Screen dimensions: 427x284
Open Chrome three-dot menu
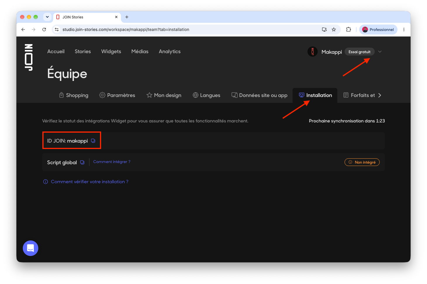[404, 30]
